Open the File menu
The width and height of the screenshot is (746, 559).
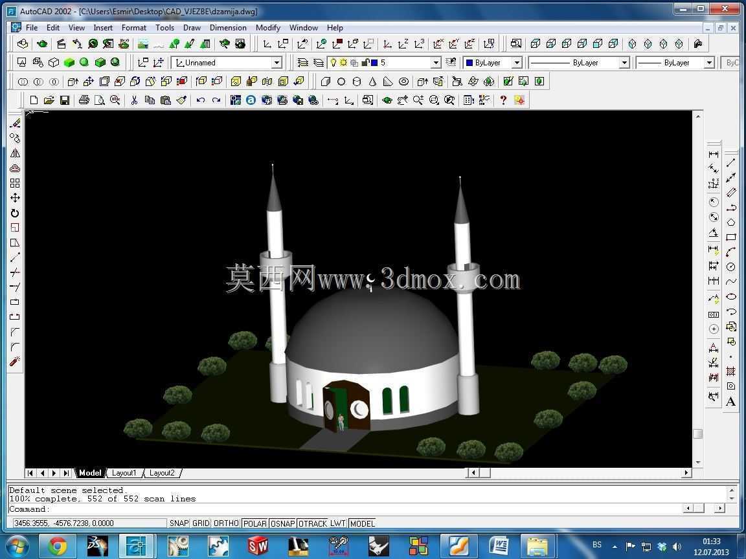coord(31,28)
